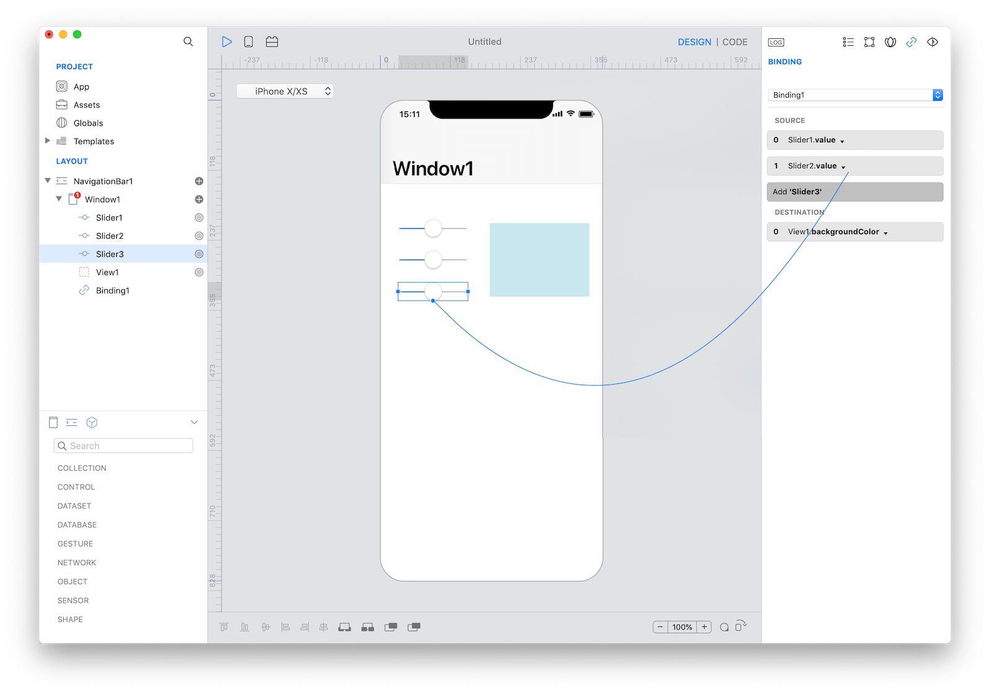Select Binding1 in the layout tree
990x695 pixels.
point(113,291)
